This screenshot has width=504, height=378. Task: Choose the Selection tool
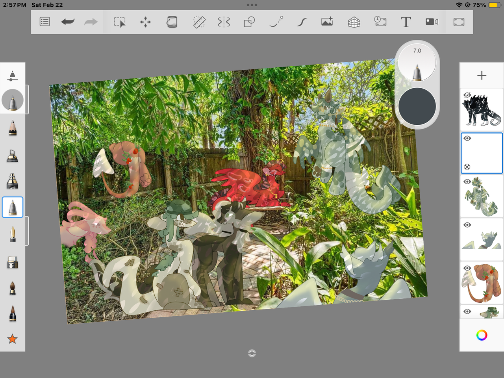point(120,22)
